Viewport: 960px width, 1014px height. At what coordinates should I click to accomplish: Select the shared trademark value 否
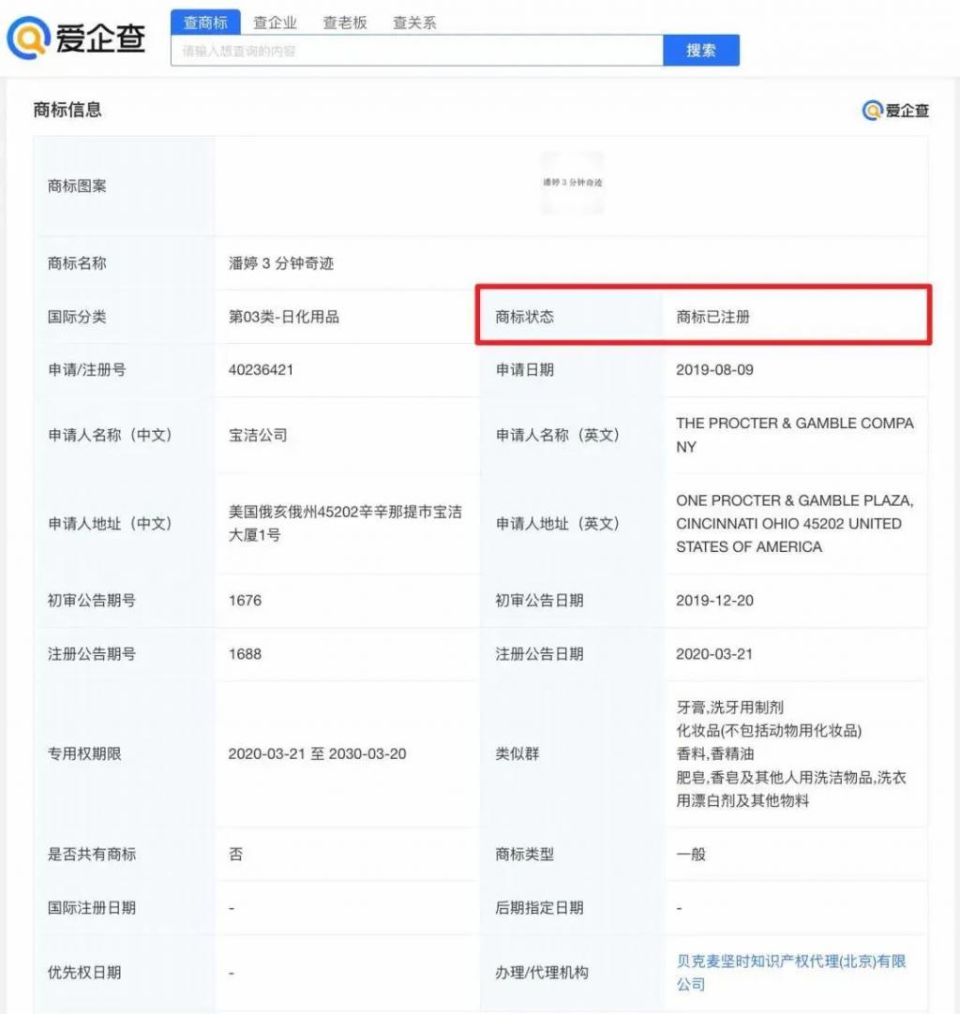[x=236, y=855]
